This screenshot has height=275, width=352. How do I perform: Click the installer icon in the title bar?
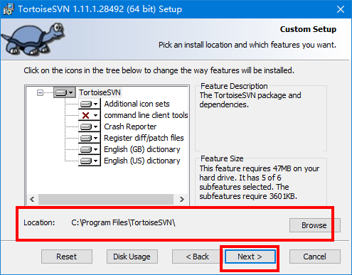9,9
